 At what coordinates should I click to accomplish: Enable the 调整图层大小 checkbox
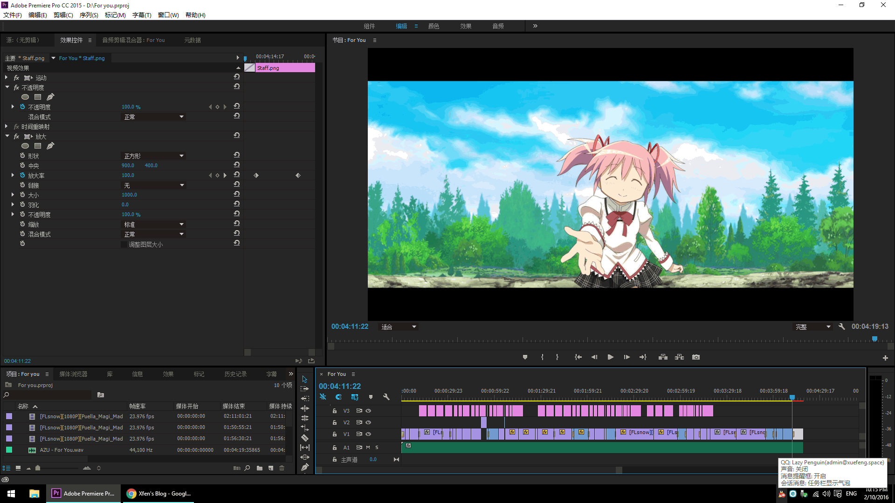click(x=124, y=245)
